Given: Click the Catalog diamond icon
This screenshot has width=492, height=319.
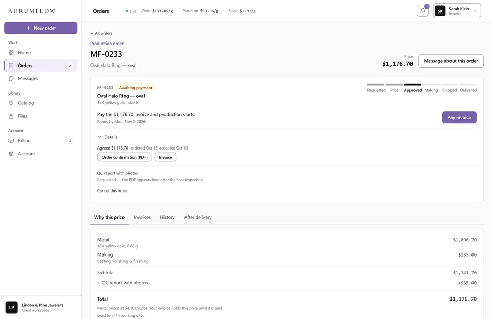Looking at the screenshot, I should coord(11,103).
